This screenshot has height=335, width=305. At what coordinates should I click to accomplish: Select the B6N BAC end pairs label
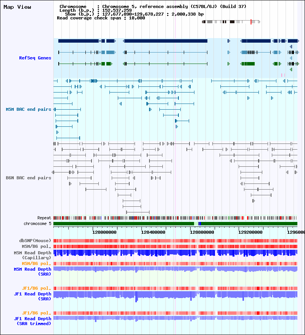[29, 178]
